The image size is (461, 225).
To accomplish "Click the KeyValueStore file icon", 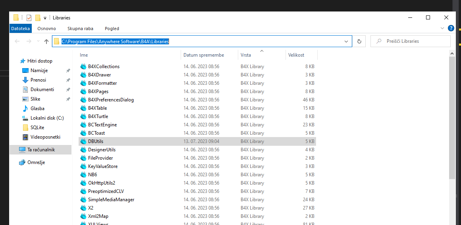I will coord(83,166).
